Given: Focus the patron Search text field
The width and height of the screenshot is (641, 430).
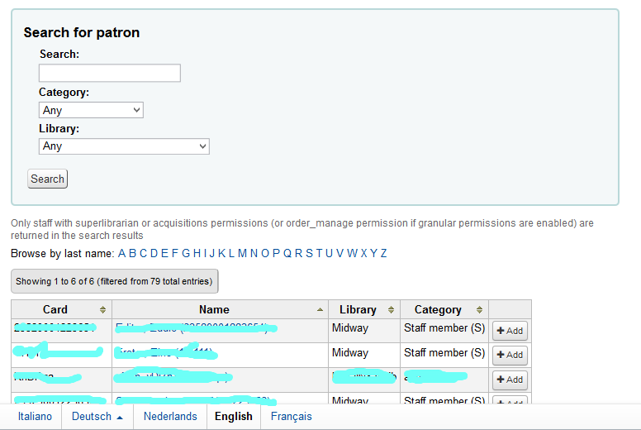Looking at the screenshot, I should pos(109,73).
